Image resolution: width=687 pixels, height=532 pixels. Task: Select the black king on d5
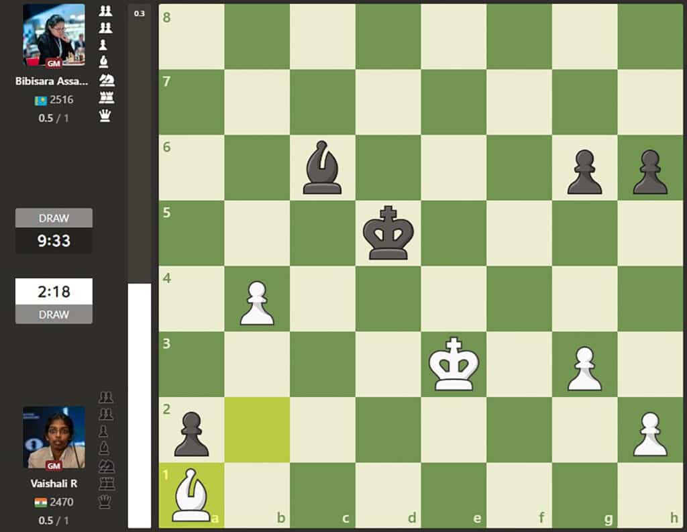388,233
